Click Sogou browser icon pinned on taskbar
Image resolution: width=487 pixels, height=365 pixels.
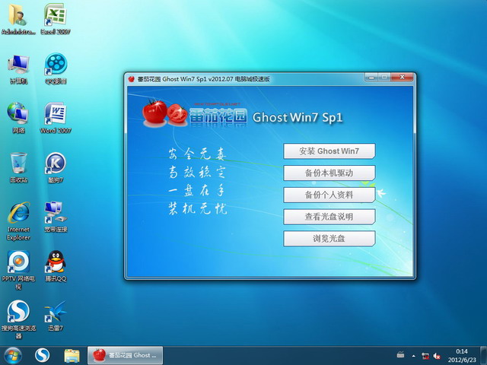click(43, 356)
